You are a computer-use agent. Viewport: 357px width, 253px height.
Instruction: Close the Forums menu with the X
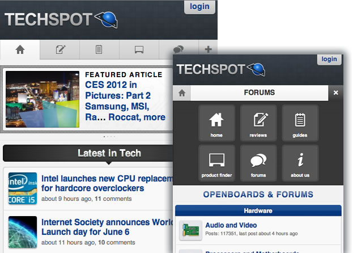pyautogui.click(x=335, y=93)
